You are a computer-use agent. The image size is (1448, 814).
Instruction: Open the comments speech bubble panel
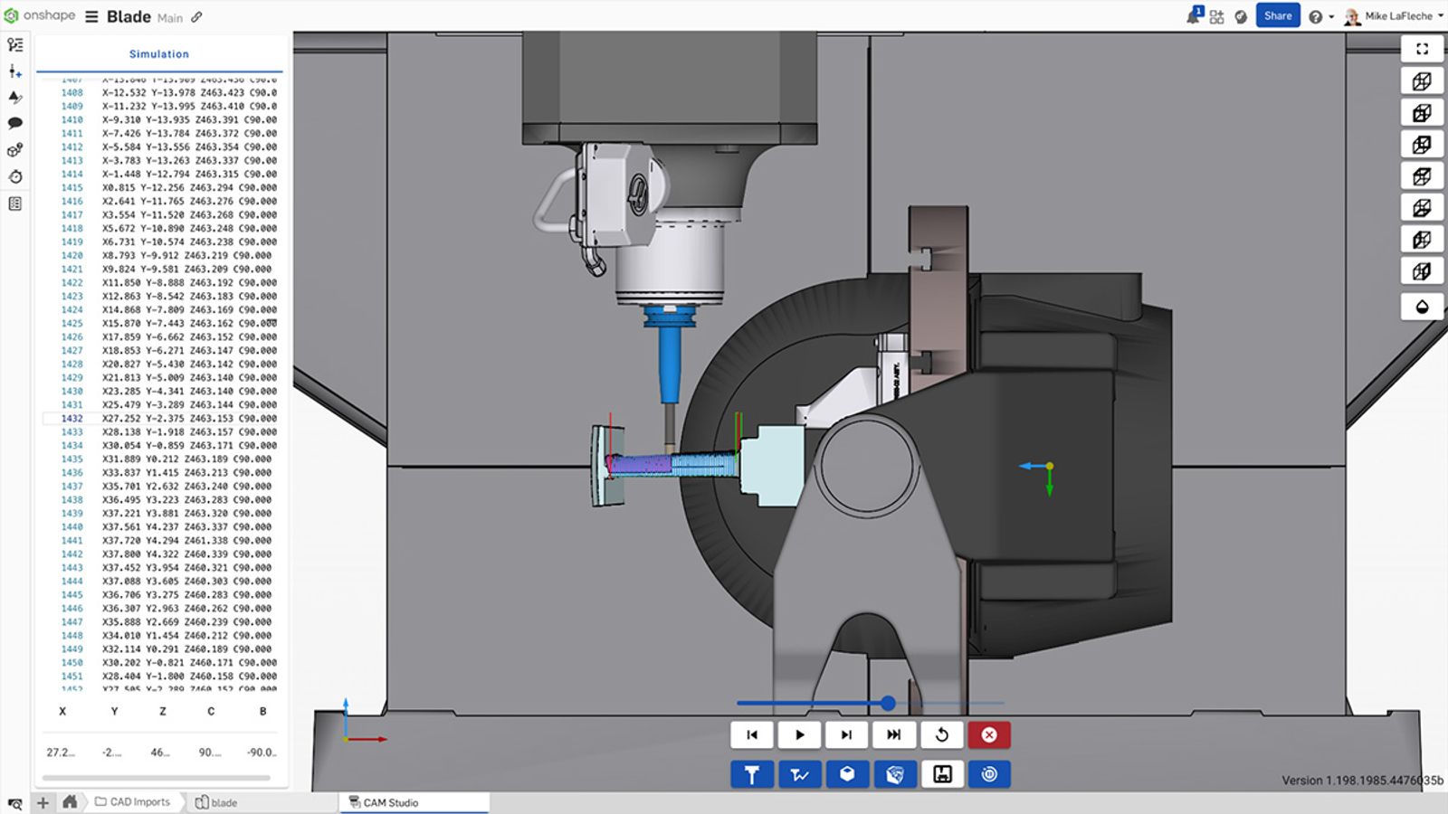pyautogui.click(x=15, y=123)
